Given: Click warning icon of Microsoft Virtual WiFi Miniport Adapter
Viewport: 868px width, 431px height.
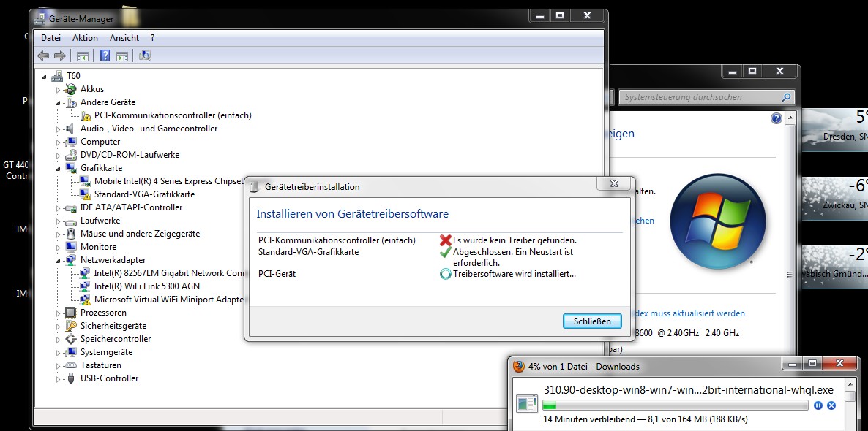Looking at the screenshot, I should tap(85, 300).
